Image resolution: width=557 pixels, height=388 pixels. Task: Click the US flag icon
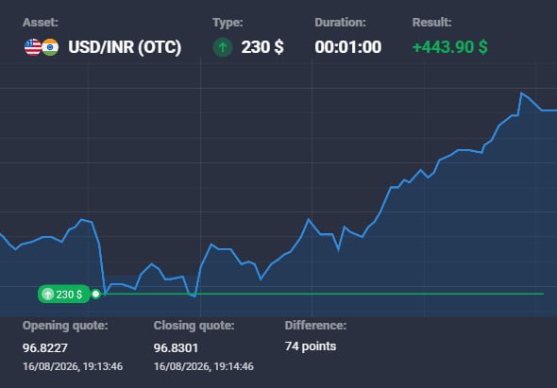[x=33, y=47]
